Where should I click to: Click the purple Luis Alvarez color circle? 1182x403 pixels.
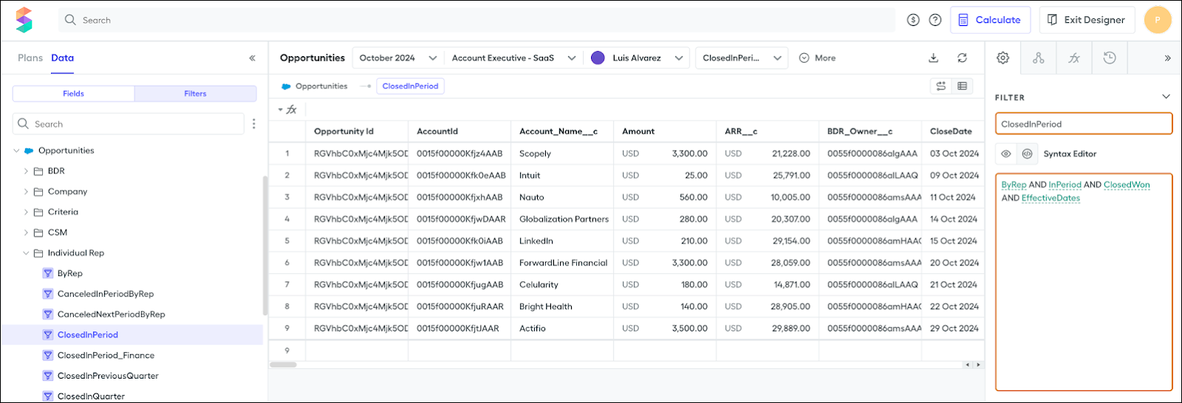pyautogui.click(x=598, y=58)
